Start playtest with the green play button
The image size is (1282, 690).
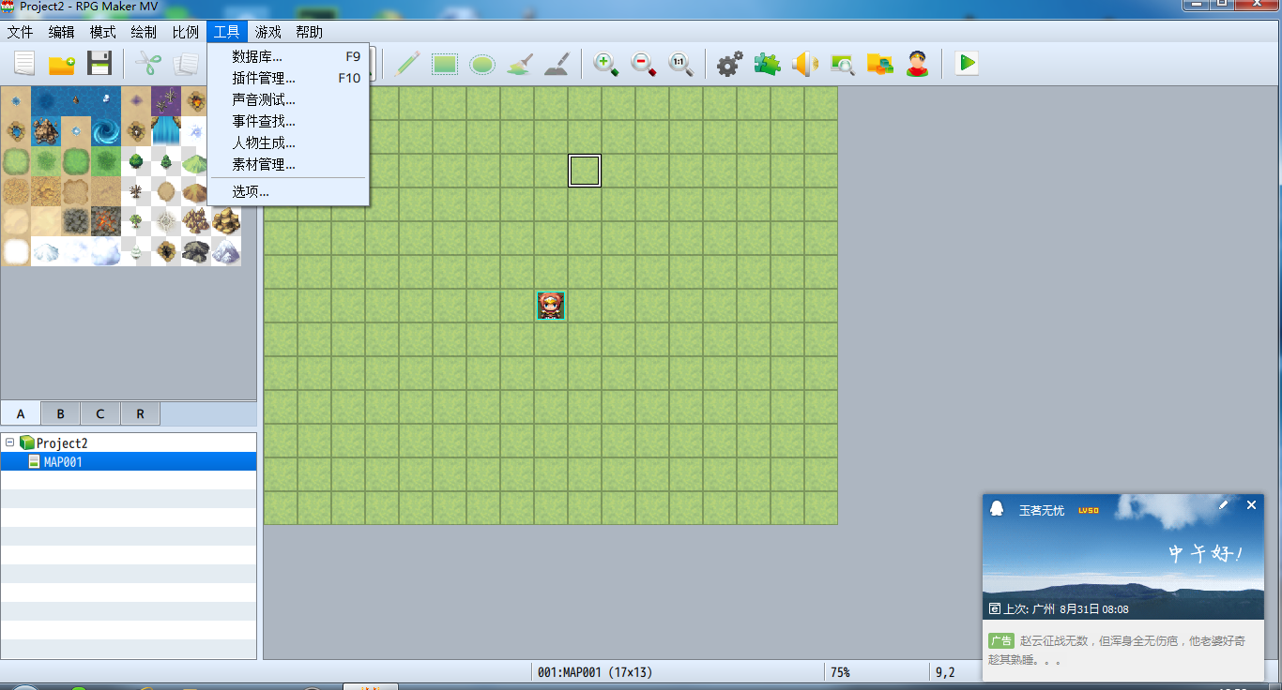coord(967,64)
